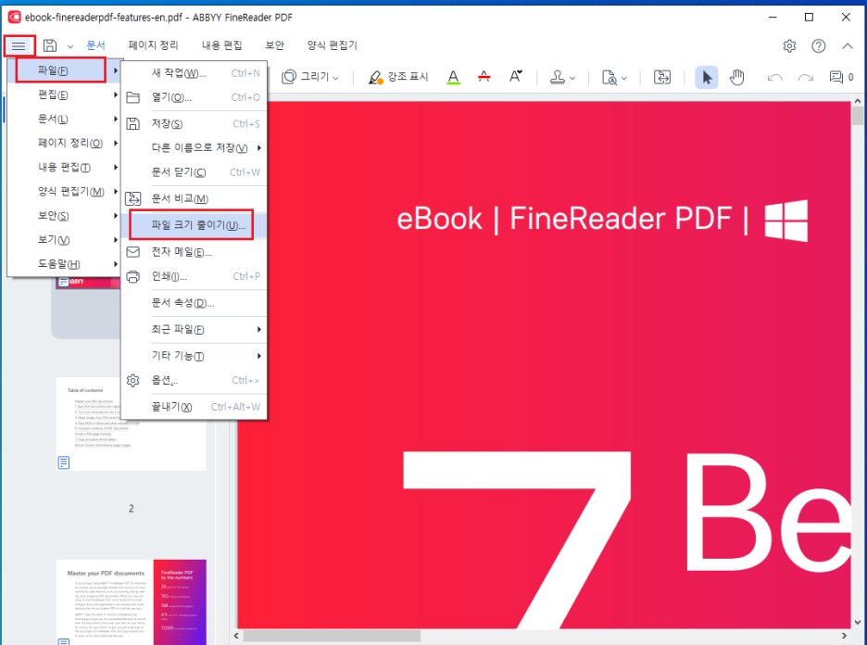
Task: Click the folder icon beside 열기
Action: [x=133, y=98]
